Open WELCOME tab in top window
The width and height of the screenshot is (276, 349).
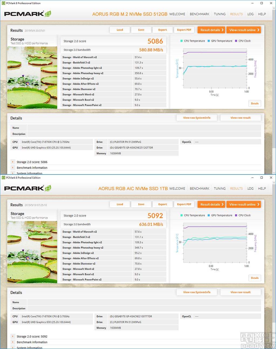tap(177, 14)
